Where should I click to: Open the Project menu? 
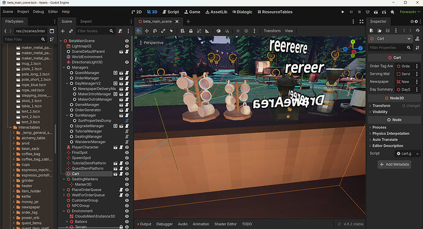(23, 12)
